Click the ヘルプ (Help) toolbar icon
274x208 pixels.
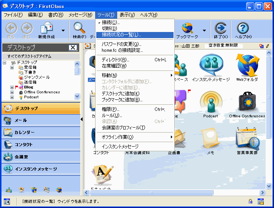coord(243,29)
